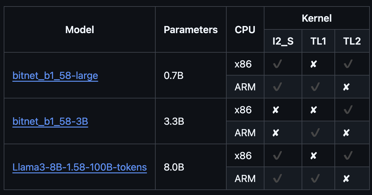The height and width of the screenshot is (195, 372).
Task: Click the TL2 checkmark for bitnet_b1_58-3B x86
Action: (348, 110)
